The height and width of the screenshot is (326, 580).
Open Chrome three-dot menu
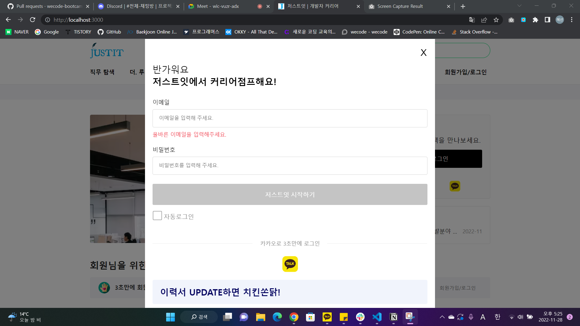572,20
